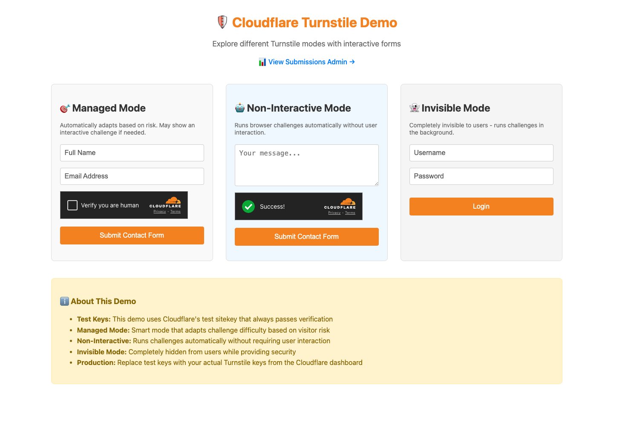Open the Privacy link in the Managed Mode widget

click(x=160, y=212)
